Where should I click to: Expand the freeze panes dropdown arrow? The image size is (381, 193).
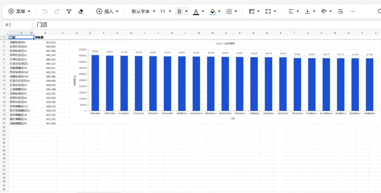tap(258, 11)
